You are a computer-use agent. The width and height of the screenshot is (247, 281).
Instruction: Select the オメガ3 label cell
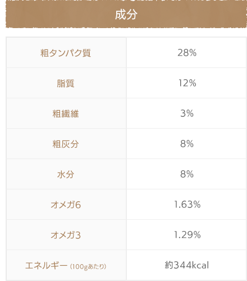click(66, 235)
